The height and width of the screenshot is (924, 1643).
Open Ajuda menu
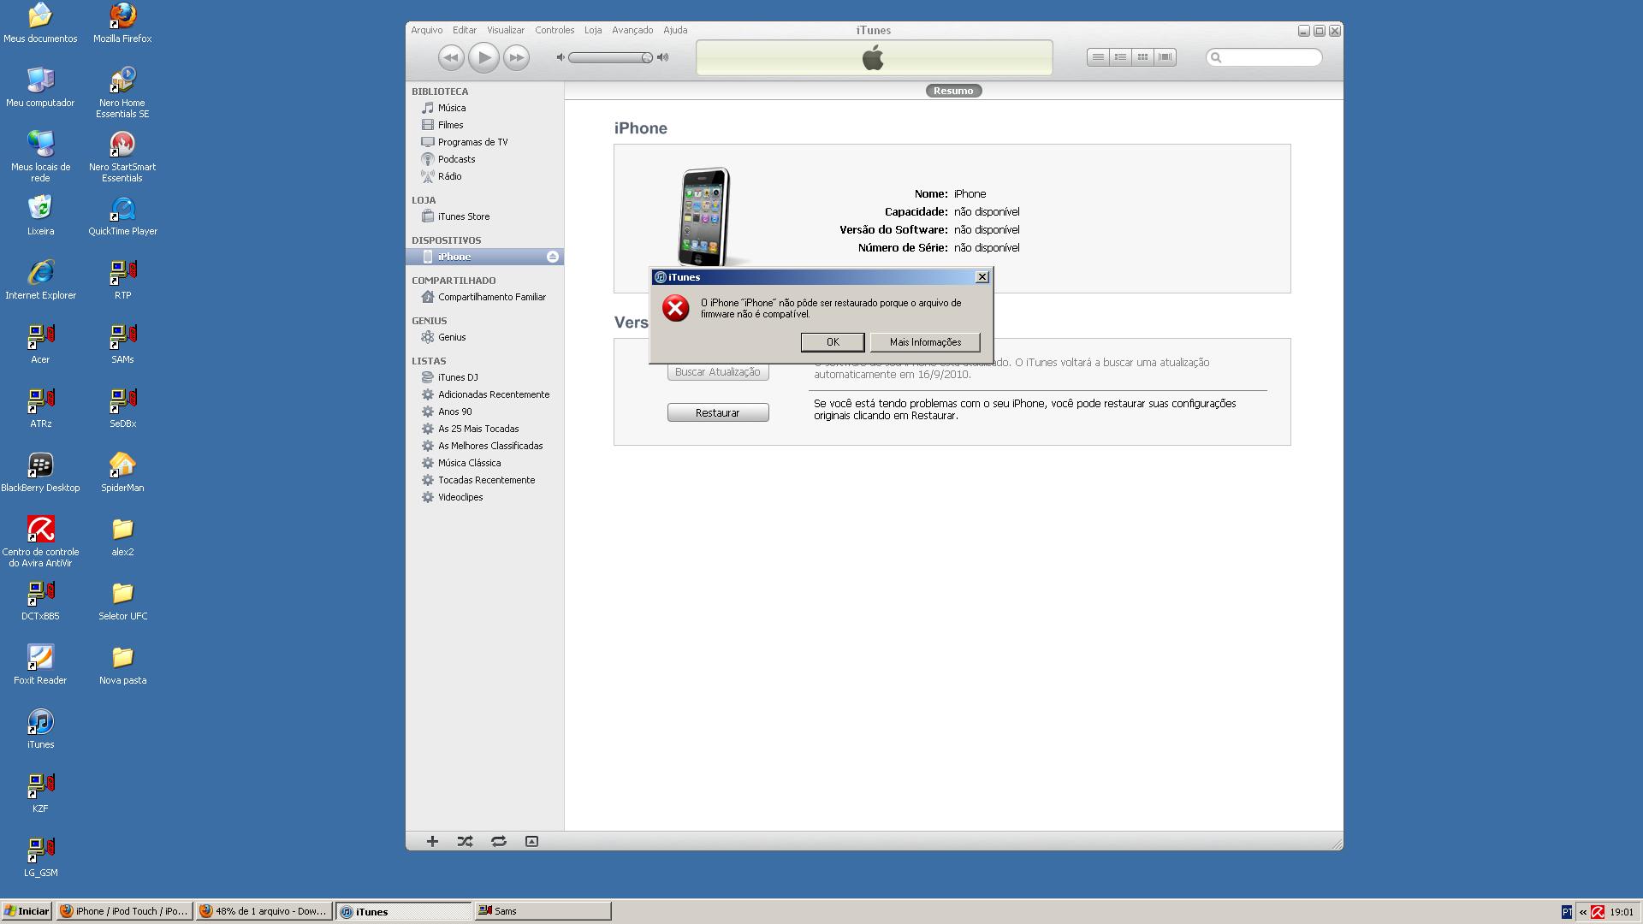coord(675,30)
